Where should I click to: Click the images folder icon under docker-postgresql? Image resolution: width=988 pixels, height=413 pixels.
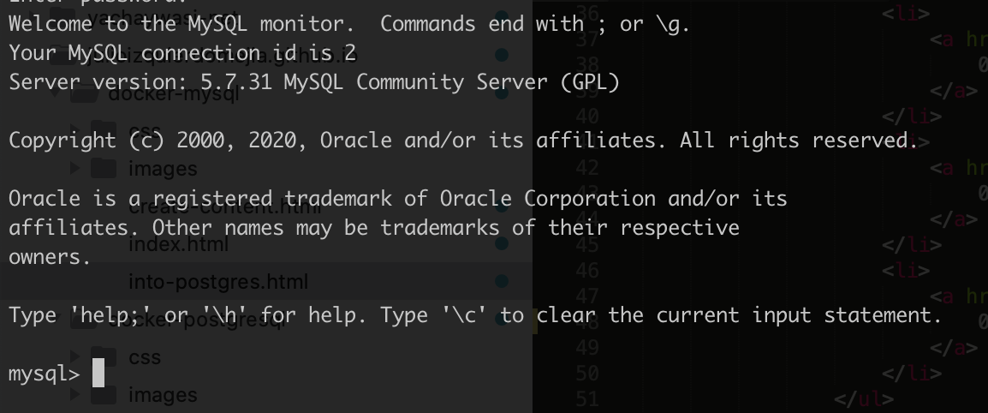[104, 395]
